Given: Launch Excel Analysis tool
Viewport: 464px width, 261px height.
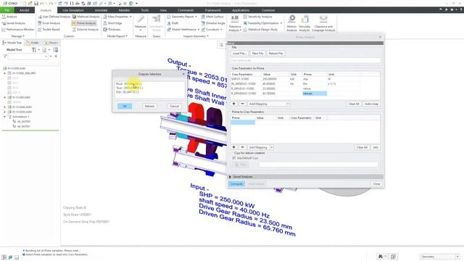Looking at the screenshot, I should 49,23.
